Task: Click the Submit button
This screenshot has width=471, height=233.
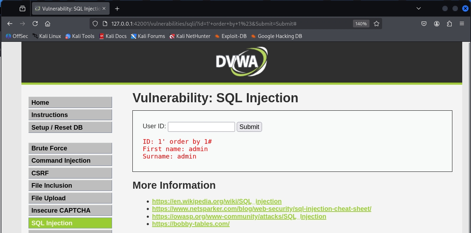Action: [249, 127]
